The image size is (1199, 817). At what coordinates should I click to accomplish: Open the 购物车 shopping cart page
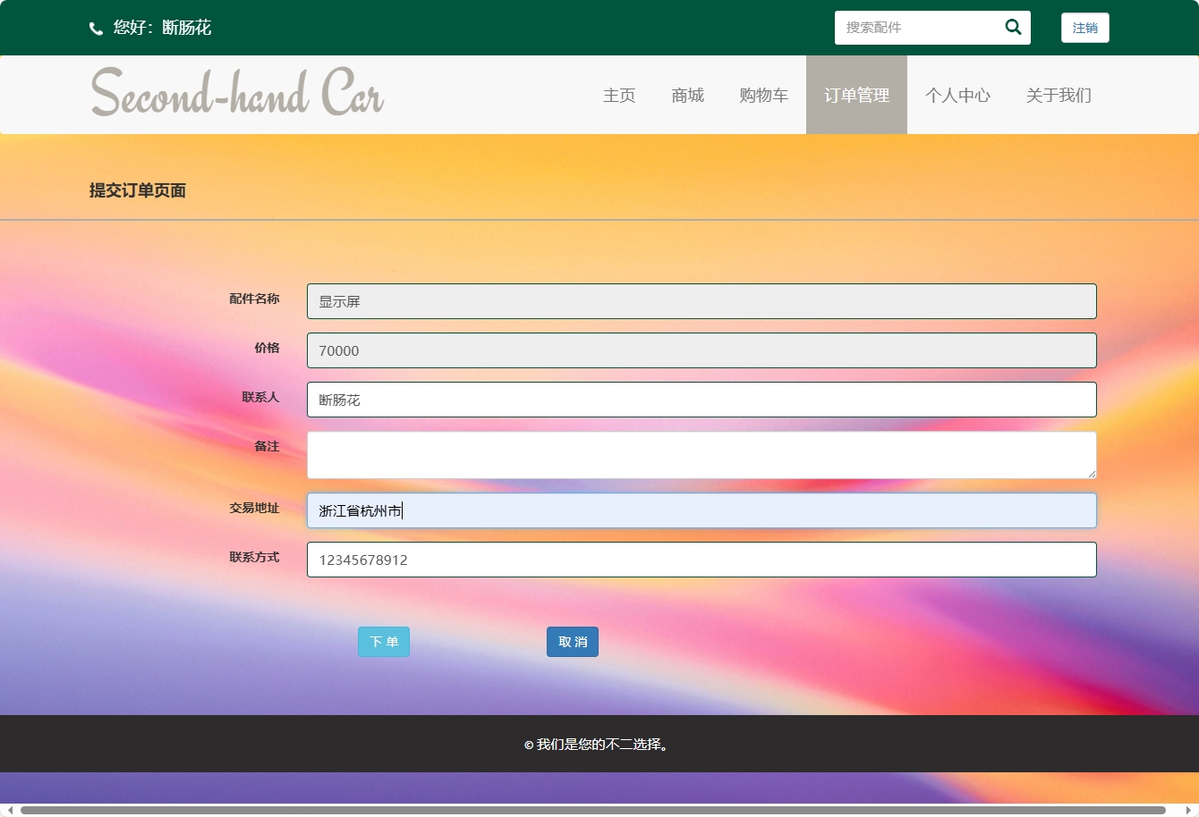764,95
